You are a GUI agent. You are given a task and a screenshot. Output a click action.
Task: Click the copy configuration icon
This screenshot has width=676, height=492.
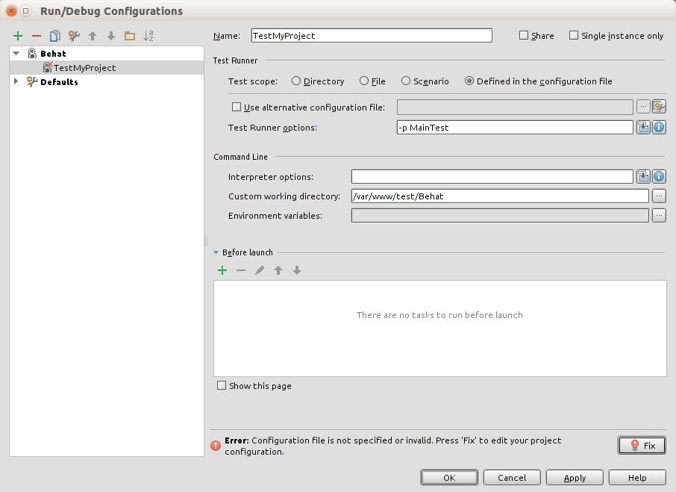(55, 36)
